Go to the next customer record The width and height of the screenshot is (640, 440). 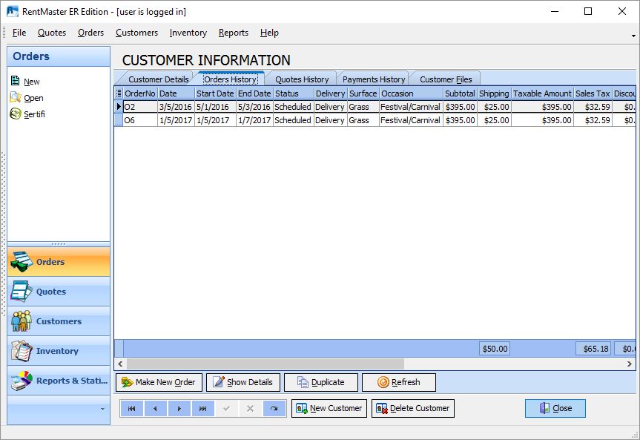179,408
